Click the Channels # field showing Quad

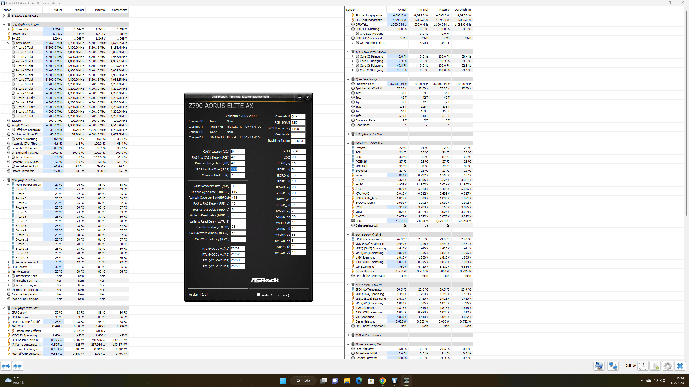[298, 116]
